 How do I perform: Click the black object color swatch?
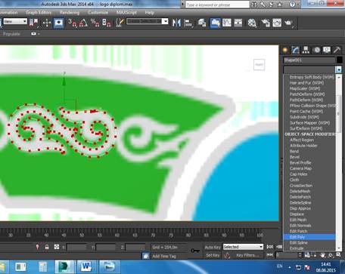340,60
